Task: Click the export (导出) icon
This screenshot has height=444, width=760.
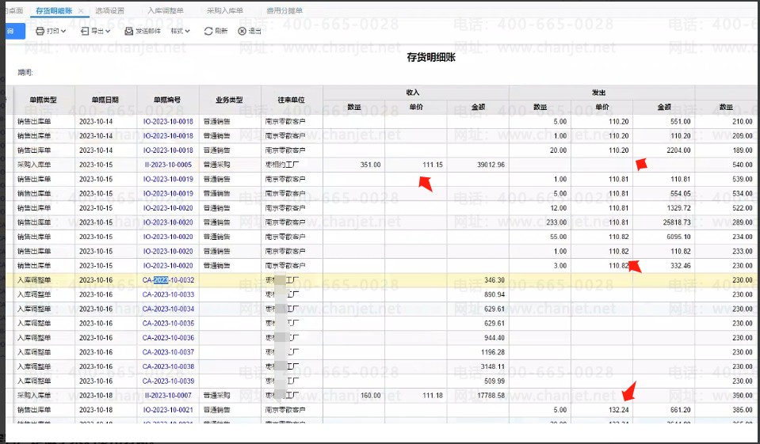Action: (x=86, y=32)
